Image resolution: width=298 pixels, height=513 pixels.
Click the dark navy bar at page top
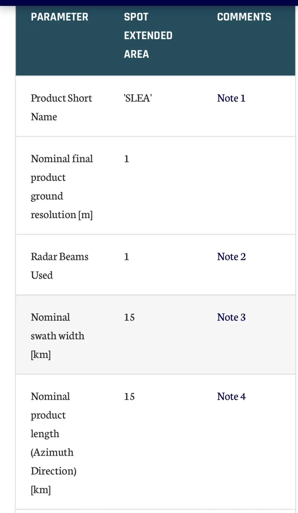click(149, 3)
